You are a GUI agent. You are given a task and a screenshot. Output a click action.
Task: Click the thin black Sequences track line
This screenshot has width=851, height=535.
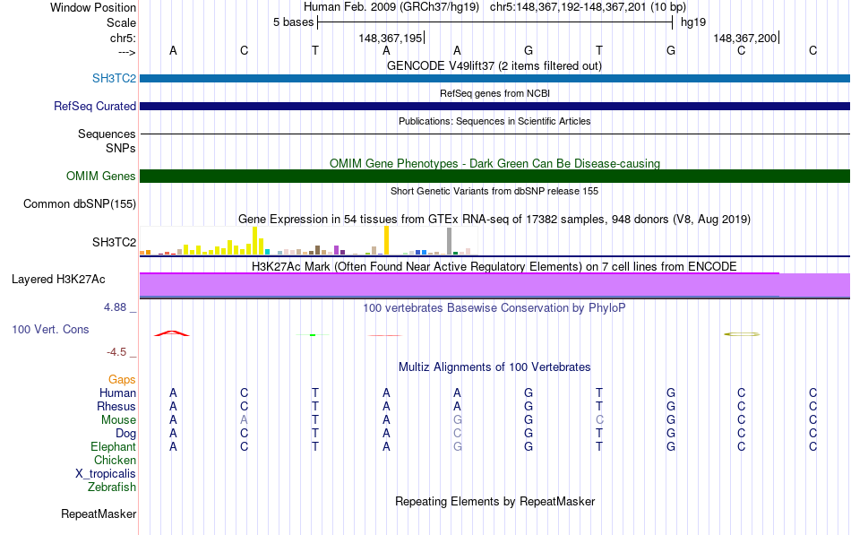(495, 134)
